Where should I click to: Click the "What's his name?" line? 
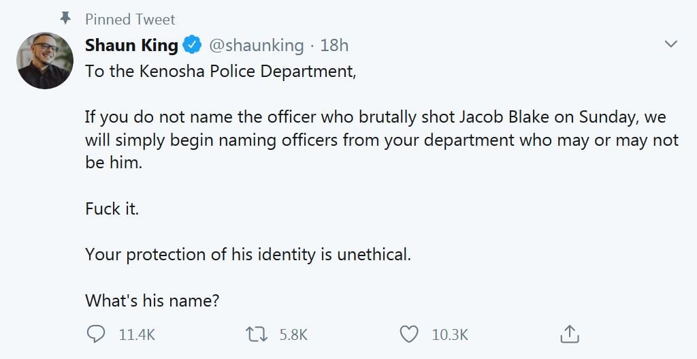tap(152, 300)
